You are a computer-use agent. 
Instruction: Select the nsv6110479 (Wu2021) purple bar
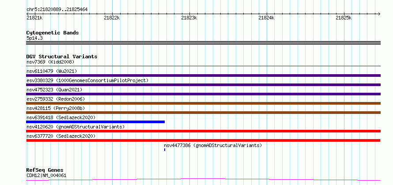click(x=203, y=76)
